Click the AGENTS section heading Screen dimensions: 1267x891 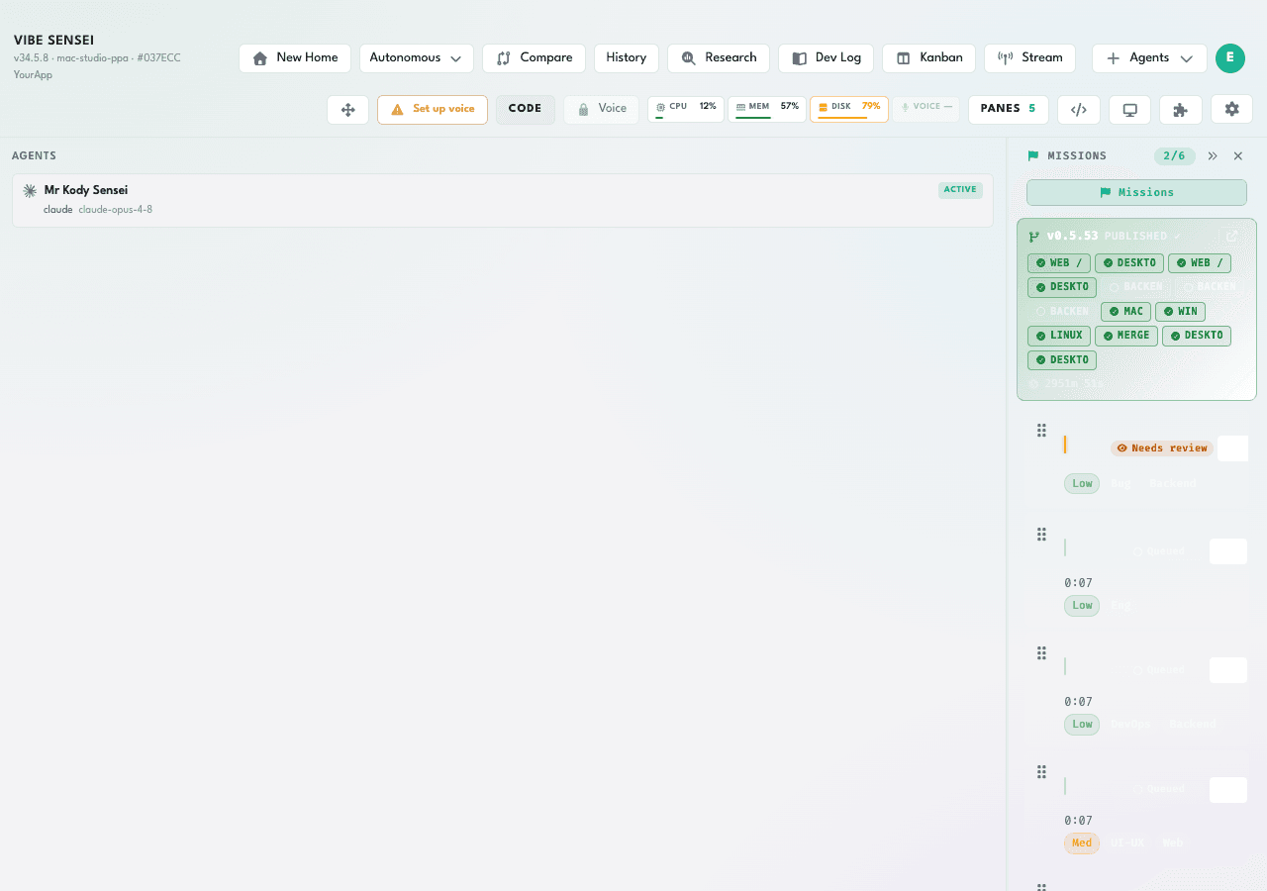coord(34,156)
